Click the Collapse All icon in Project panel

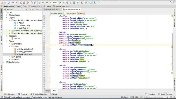click(x=33, y=10)
